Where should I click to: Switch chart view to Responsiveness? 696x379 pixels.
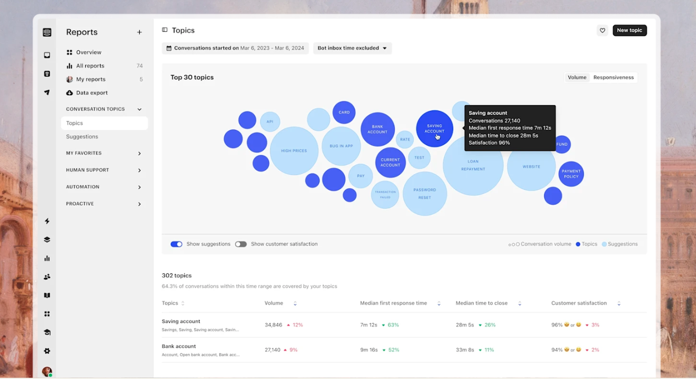[613, 78]
